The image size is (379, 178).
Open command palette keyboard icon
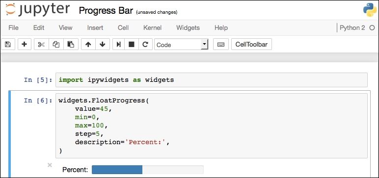coord(221,45)
